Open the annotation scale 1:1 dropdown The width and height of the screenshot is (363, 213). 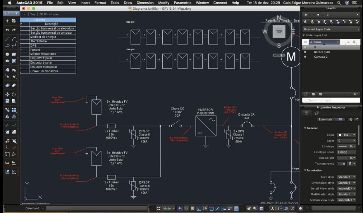pos(276,208)
